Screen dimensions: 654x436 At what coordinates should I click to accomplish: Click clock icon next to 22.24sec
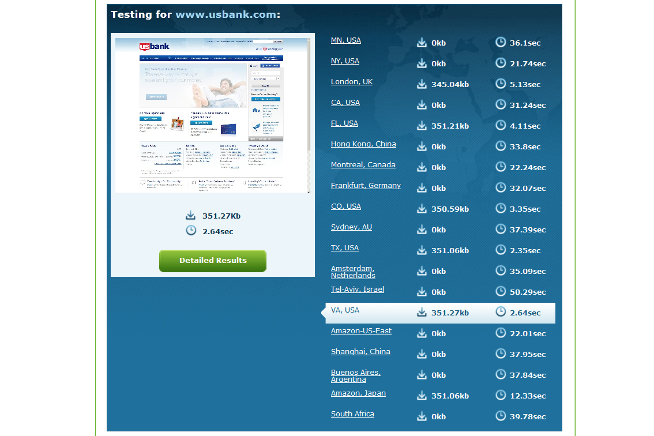[501, 167]
